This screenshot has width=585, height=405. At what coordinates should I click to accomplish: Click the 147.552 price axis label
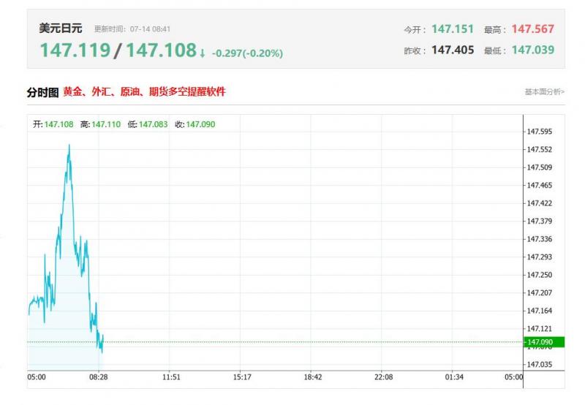(x=539, y=150)
